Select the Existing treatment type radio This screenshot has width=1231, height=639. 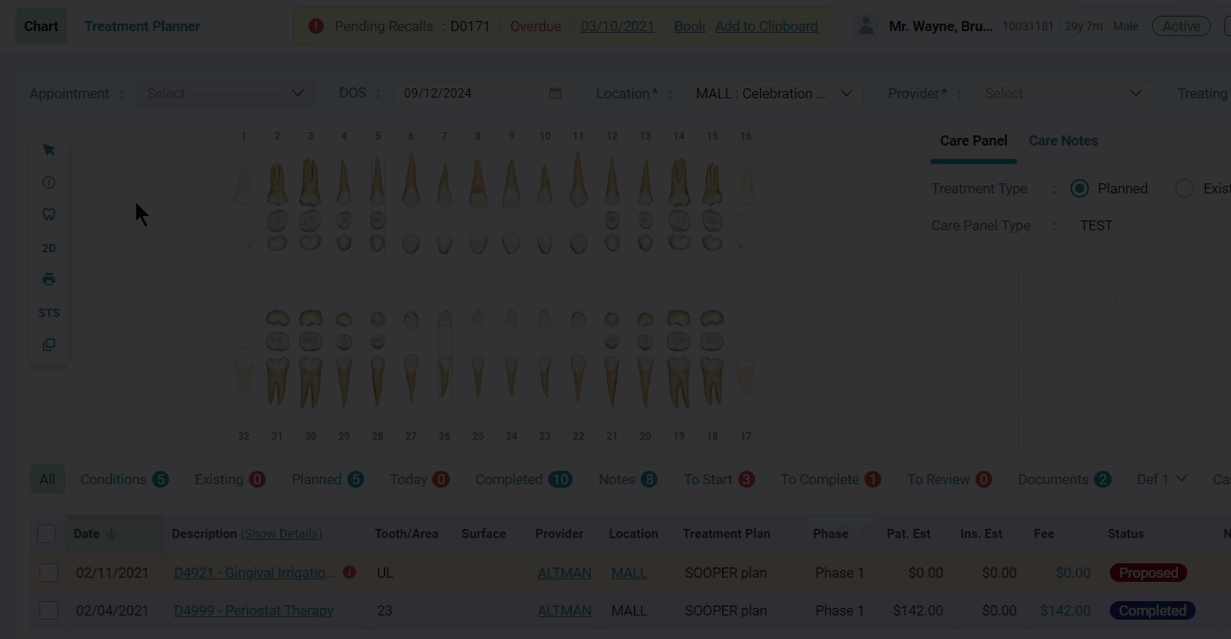point(1185,188)
